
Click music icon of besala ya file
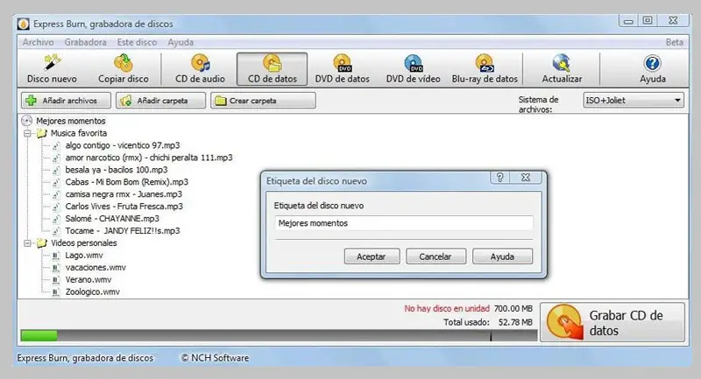tap(56, 170)
